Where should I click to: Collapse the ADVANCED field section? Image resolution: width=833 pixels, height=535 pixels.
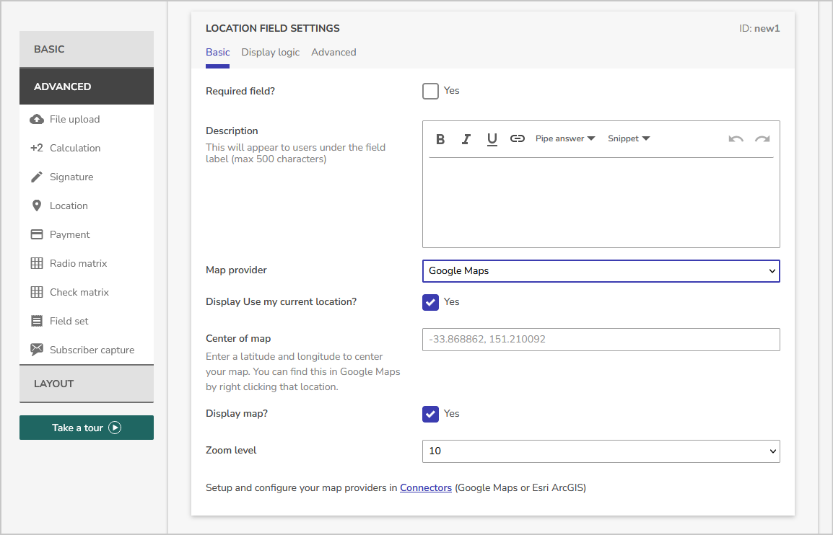[x=87, y=87]
